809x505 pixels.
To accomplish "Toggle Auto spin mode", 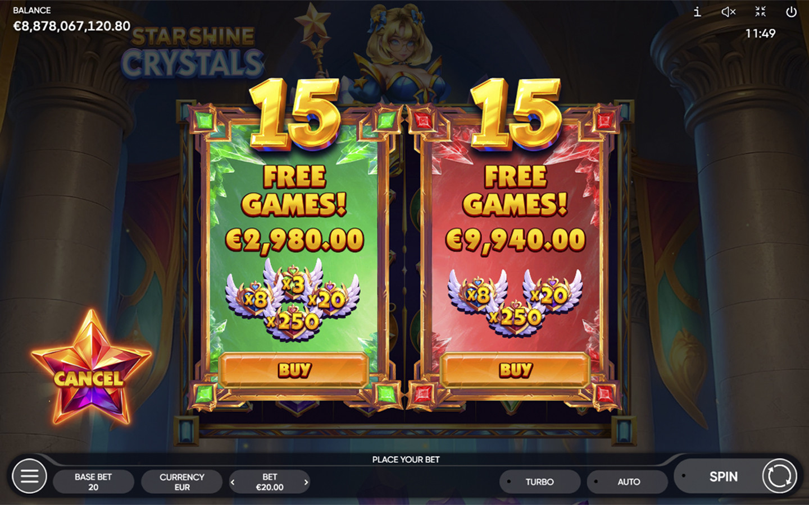I will click(628, 482).
